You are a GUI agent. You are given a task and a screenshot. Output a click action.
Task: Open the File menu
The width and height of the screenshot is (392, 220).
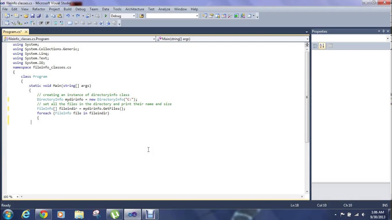pyautogui.click(x=5, y=9)
